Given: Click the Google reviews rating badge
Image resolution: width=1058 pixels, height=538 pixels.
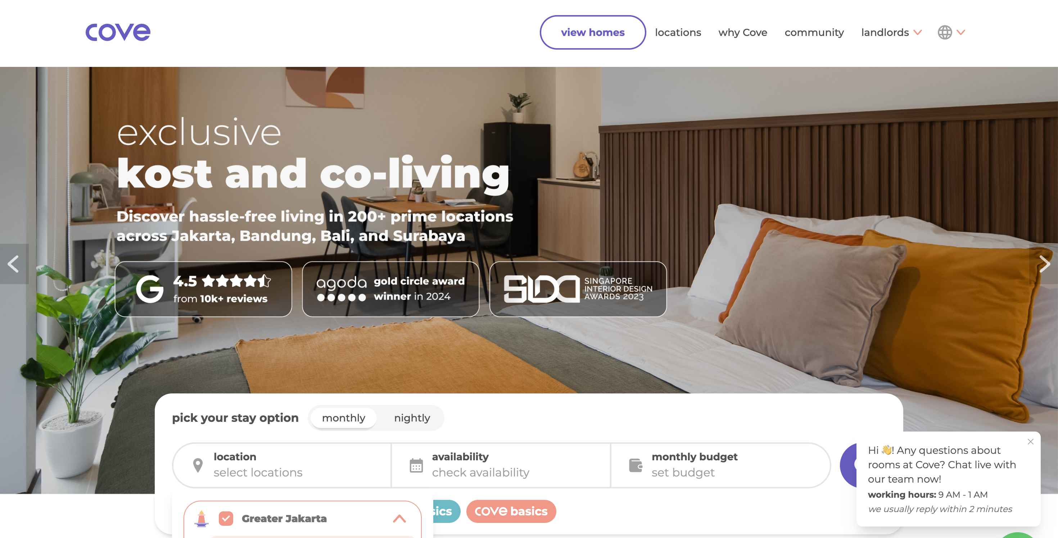Looking at the screenshot, I should (x=203, y=289).
